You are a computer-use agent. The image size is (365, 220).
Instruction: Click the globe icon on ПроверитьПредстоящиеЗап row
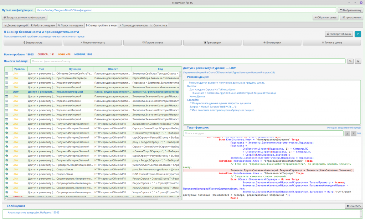point(6,165)
